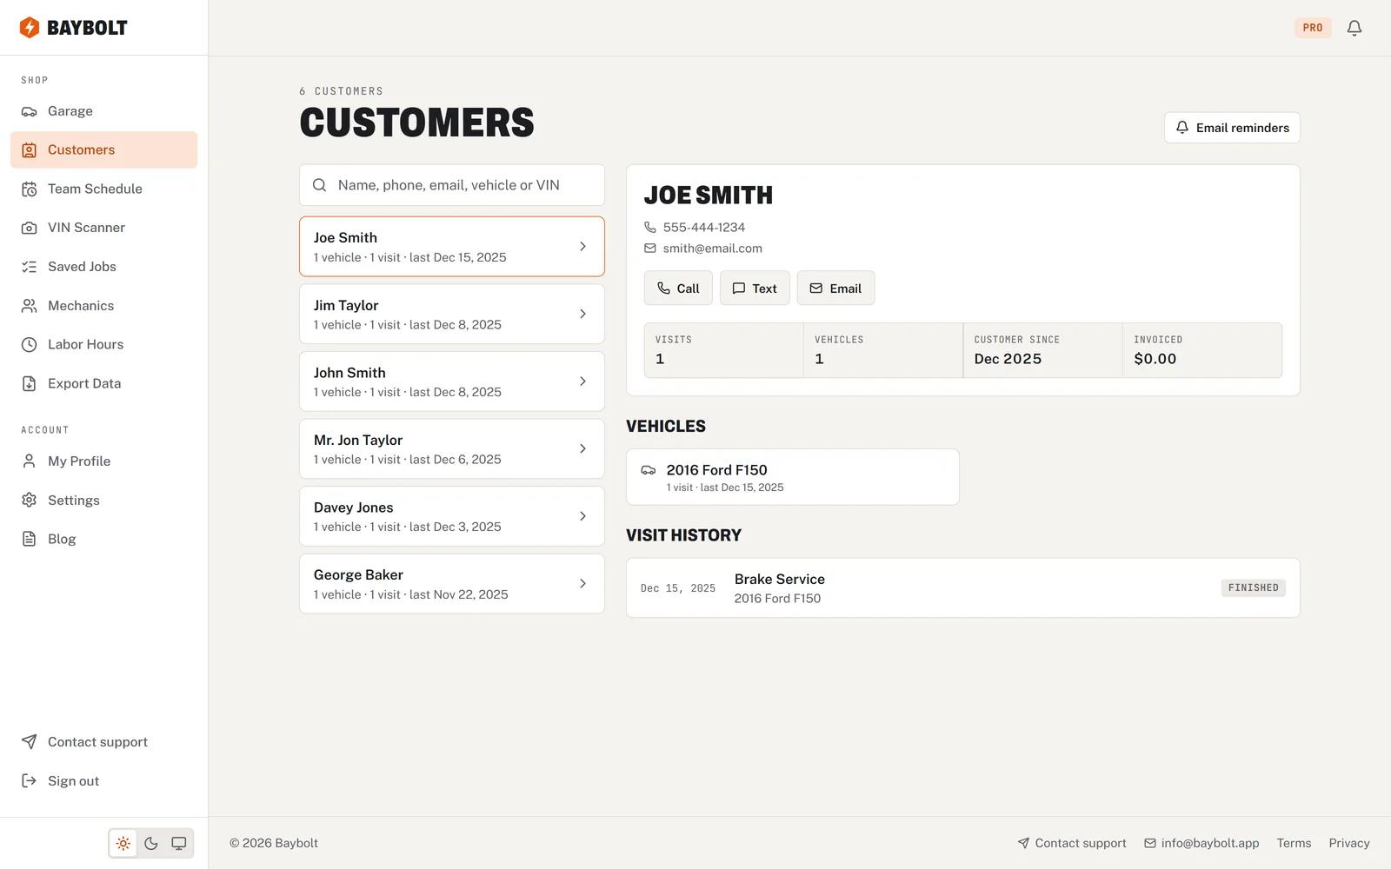
Task: Expand Joe Smith row chevron
Action: [582, 247]
